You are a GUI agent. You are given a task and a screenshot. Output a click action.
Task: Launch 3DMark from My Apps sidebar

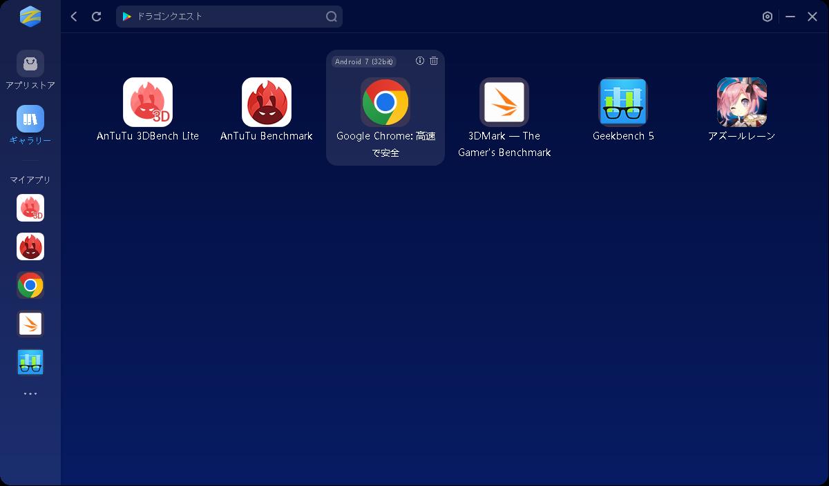[x=30, y=324]
